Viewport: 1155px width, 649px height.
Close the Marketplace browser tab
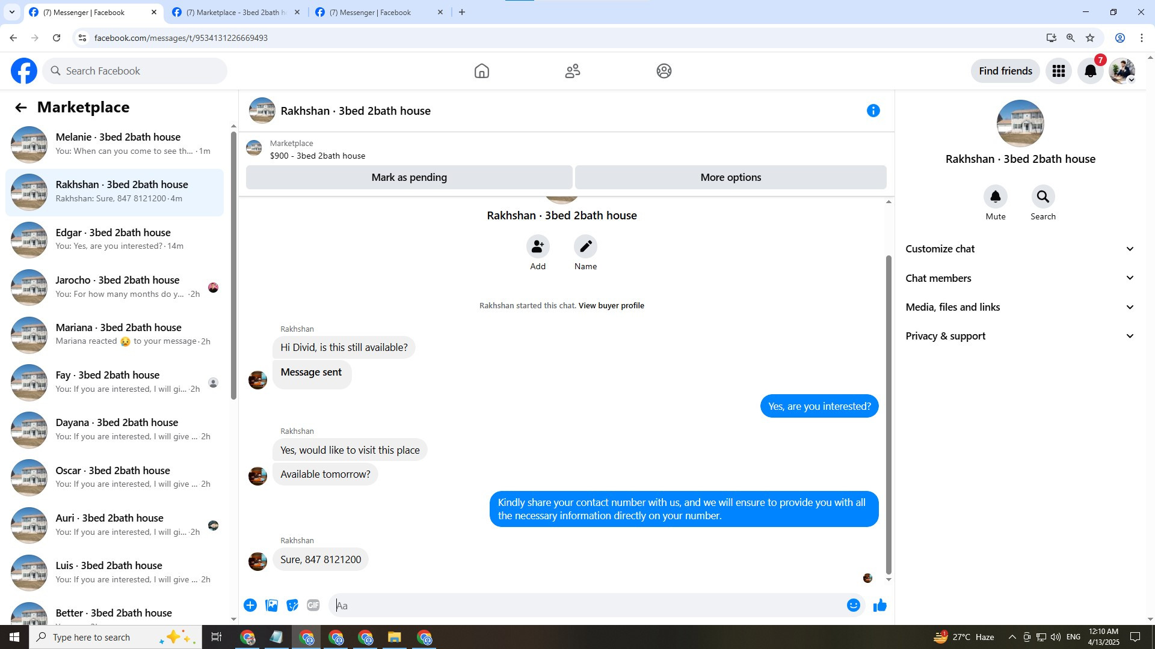pyautogui.click(x=297, y=12)
